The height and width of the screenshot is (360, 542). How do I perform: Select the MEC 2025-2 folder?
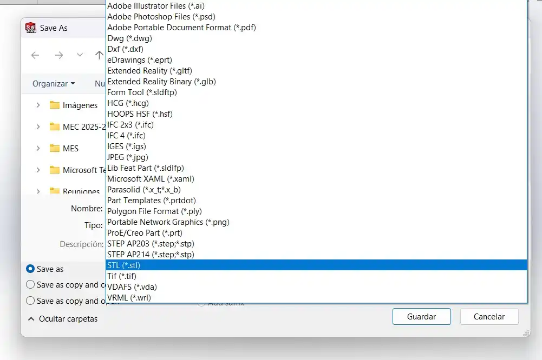(77, 126)
